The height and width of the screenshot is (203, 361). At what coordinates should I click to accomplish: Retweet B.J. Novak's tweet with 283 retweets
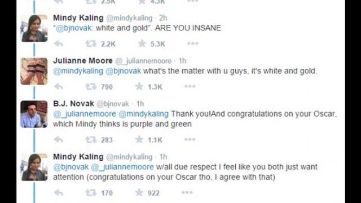point(91,139)
